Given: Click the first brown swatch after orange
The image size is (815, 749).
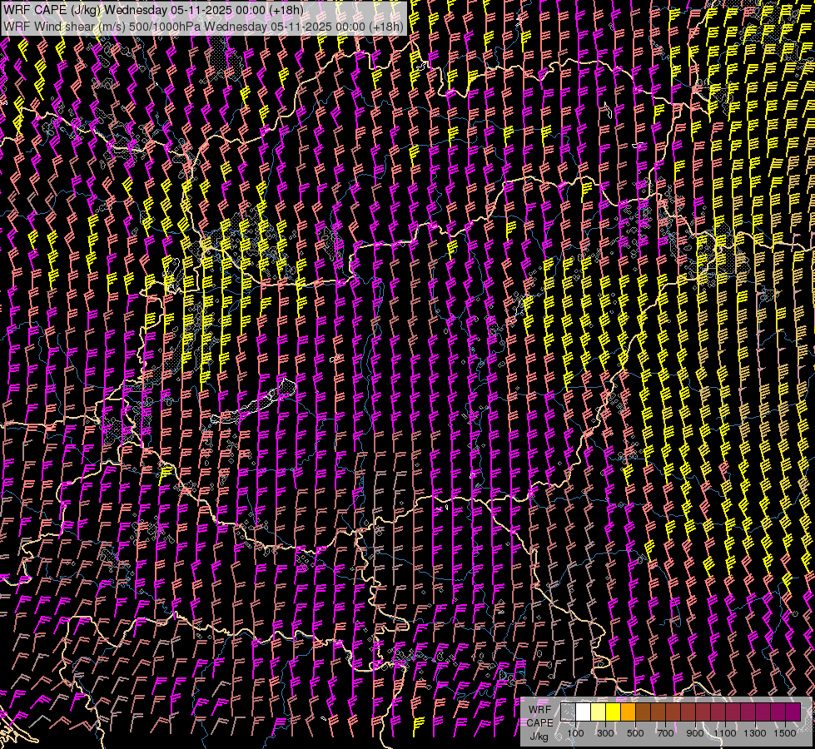Looking at the screenshot, I should (643, 712).
